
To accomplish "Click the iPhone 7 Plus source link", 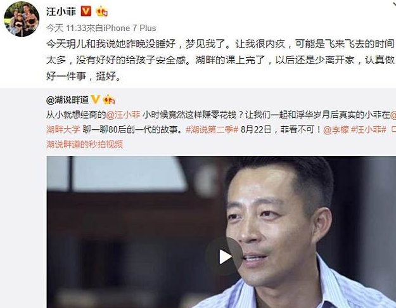I will click(129, 28).
